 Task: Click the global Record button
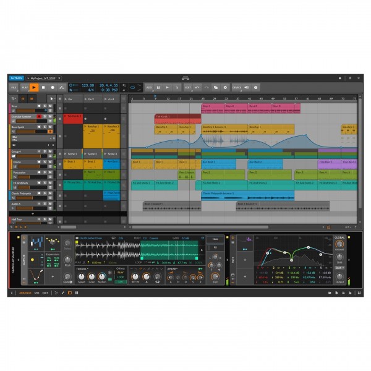(53, 88)
